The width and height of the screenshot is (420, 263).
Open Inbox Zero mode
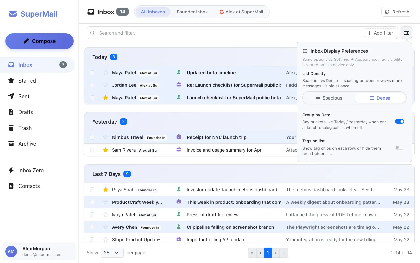click(x=39, y=170)
